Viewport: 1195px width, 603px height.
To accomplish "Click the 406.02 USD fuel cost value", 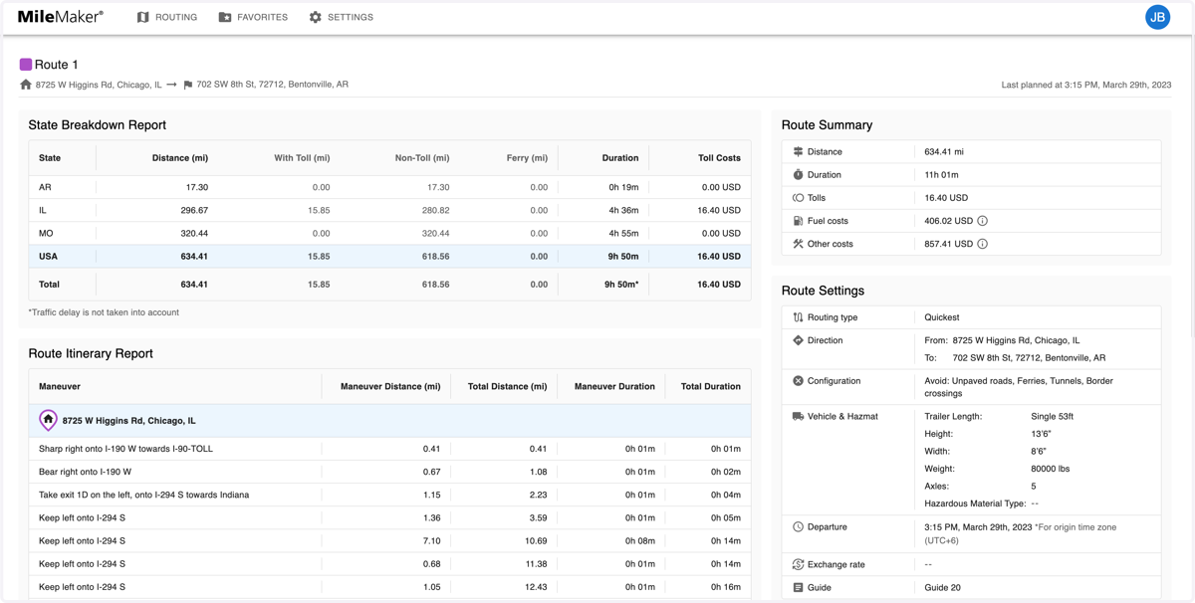I will point(948,221).
